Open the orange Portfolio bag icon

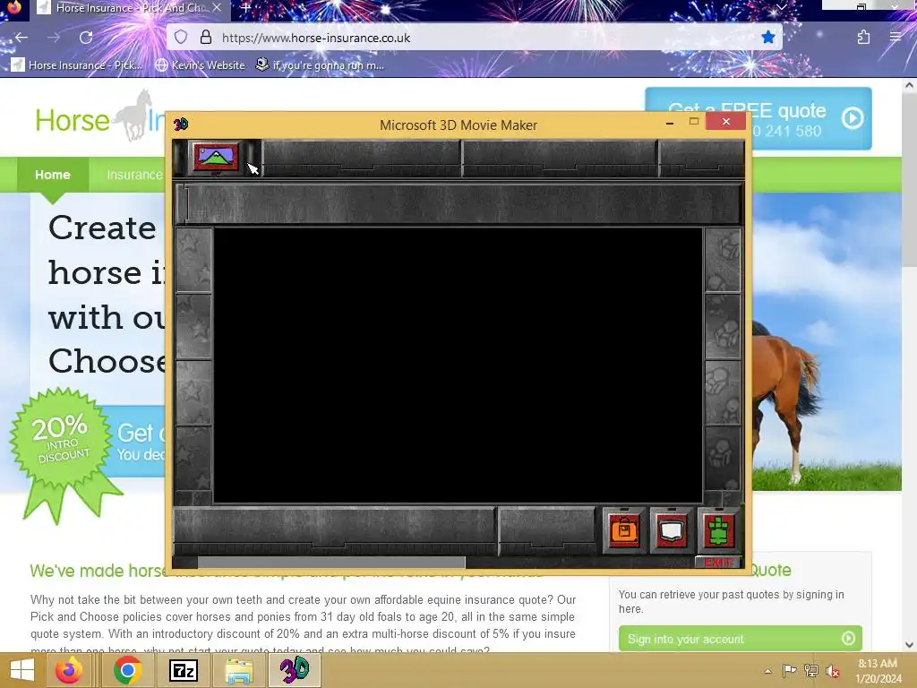click(624, 530)
